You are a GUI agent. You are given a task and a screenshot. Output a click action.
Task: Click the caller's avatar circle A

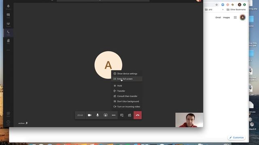[x=108, y=65]
